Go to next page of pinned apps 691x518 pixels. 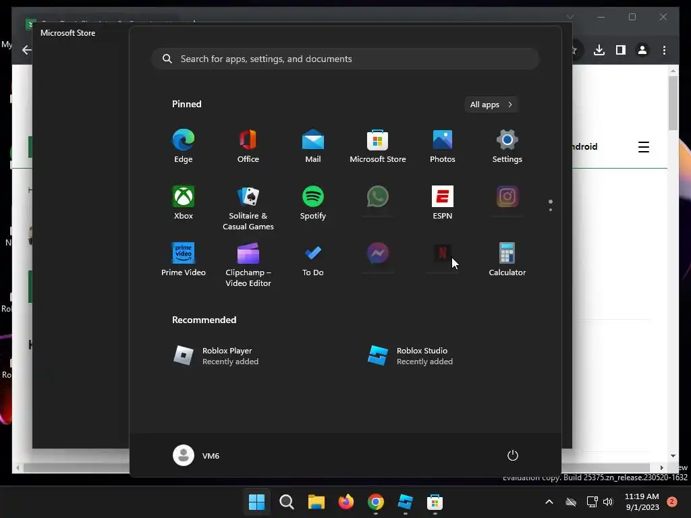[551, 210]
